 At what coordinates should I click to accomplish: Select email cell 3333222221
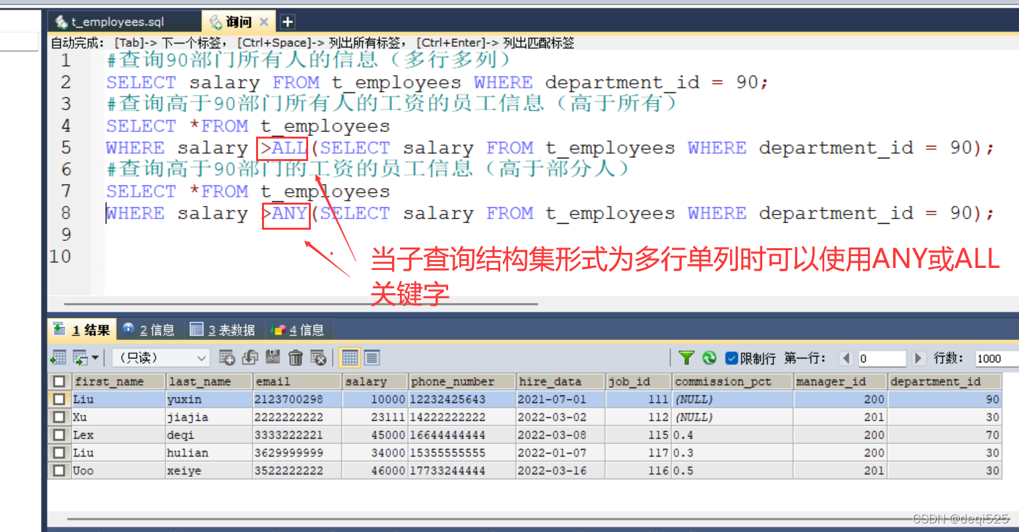298,435
